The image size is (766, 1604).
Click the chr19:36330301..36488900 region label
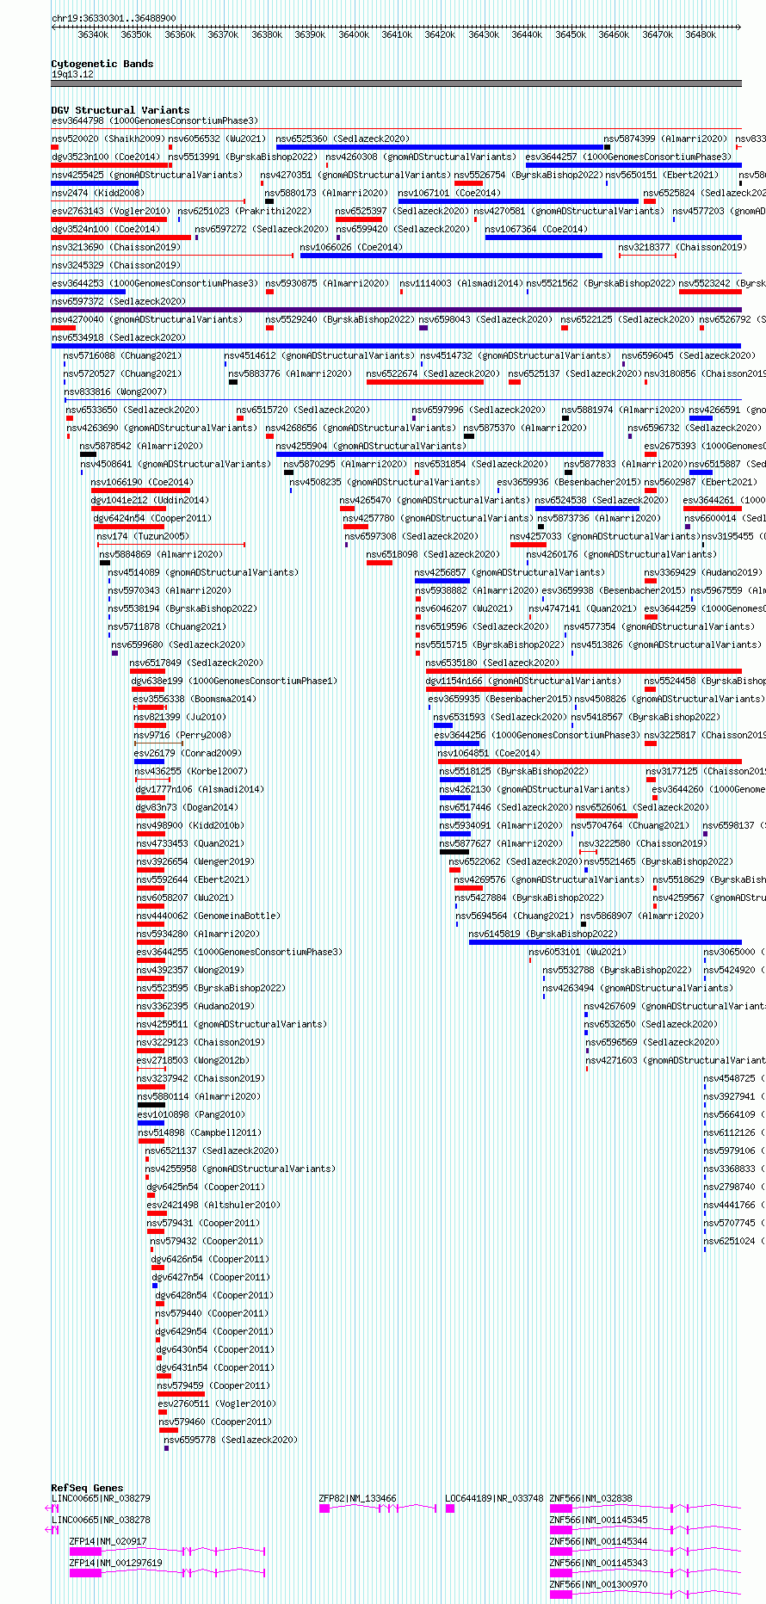point(114,18)
